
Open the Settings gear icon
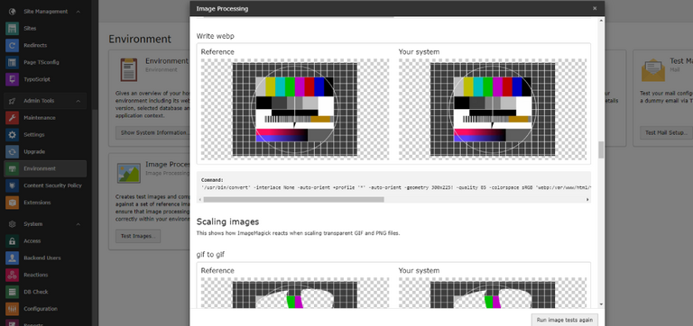click(13, 134)
